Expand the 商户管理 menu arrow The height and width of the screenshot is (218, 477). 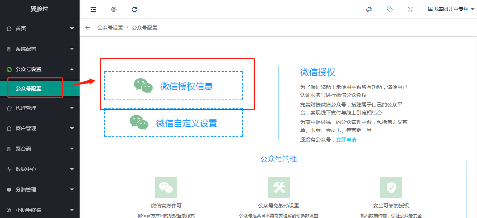click(72, 128)
